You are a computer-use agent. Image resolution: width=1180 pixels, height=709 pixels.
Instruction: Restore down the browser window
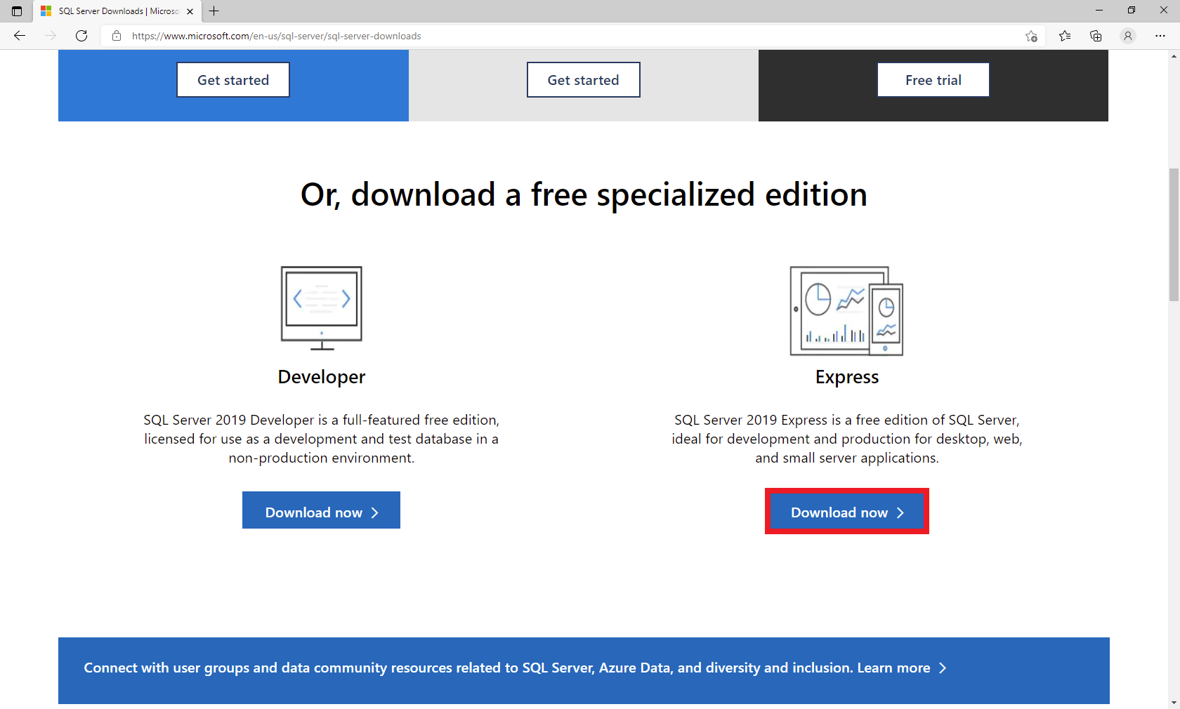1132,11
